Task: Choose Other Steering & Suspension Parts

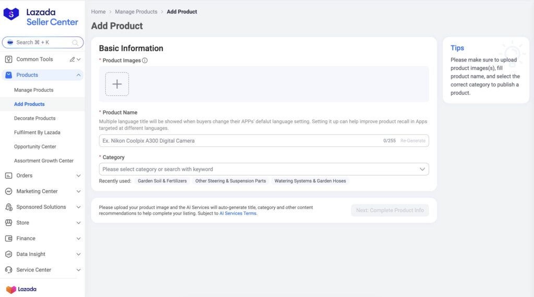Action: (x=230, y=181)
